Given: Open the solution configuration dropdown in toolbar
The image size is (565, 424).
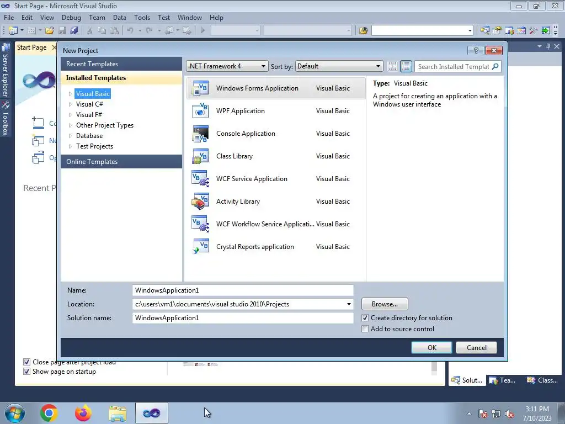Looking at the screenshot, I should tap(235, 31).
